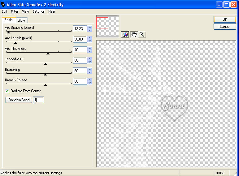Click the Branch Spread slider handle
The height and width of the screenshot is (176, 239).
pos(45,85)
